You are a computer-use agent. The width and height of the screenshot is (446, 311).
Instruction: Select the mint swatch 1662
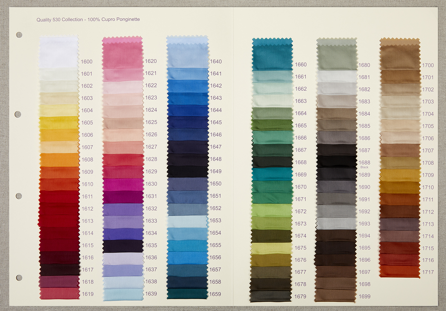pos(272,89)
